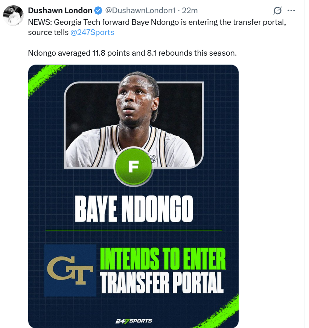Click the BAYE NDONGO name headline
This screenshot has width=309, height=328.
(x=134, y=209)
